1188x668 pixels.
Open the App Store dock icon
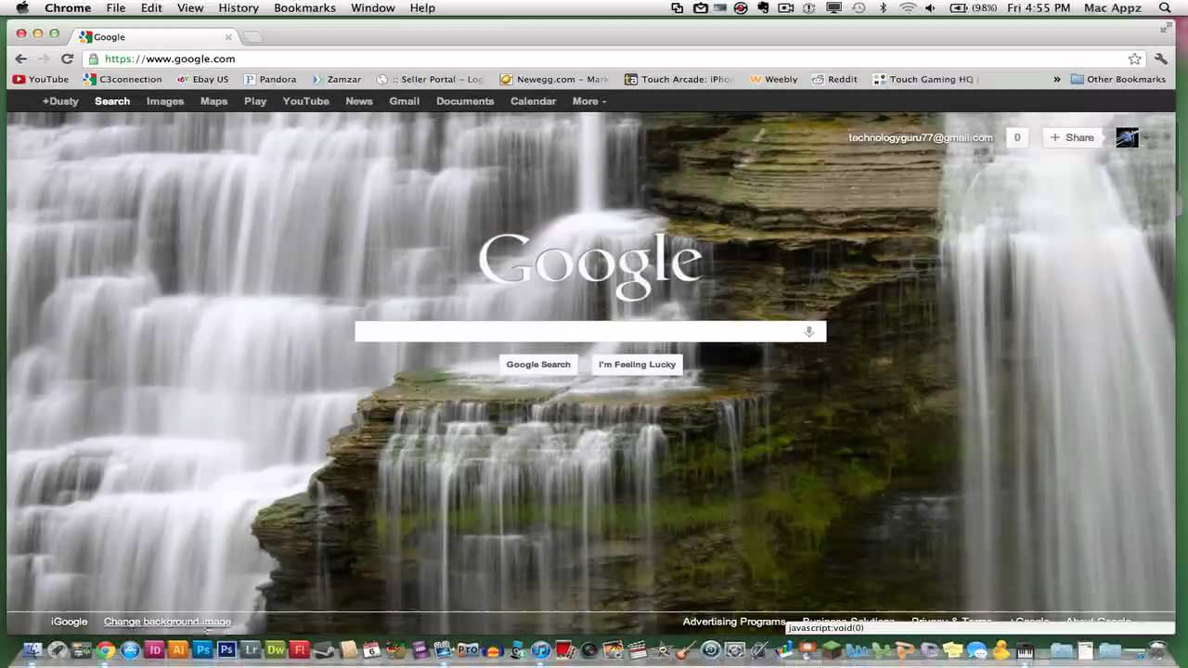tap(130, 650)
